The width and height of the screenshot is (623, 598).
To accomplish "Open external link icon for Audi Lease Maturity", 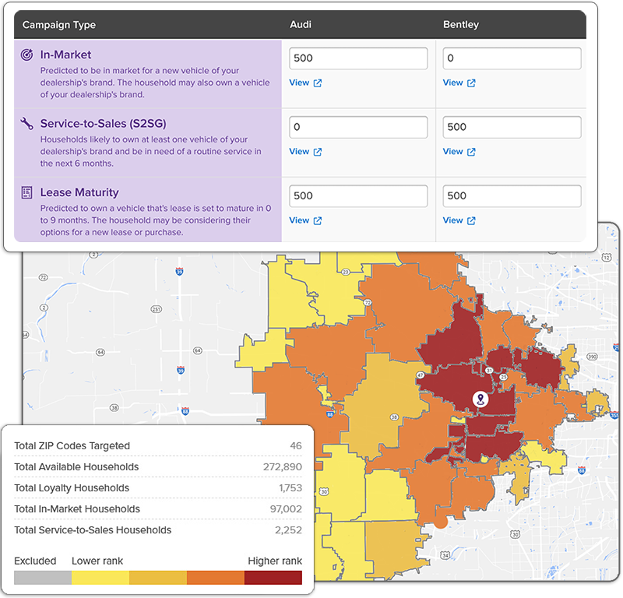I will click(318, 220).
